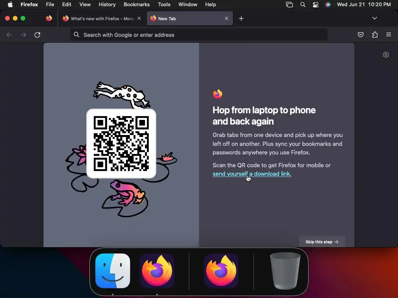Click the magnifier icon in address bar
This screenshot has width=398, height=298.
point(77,35)
